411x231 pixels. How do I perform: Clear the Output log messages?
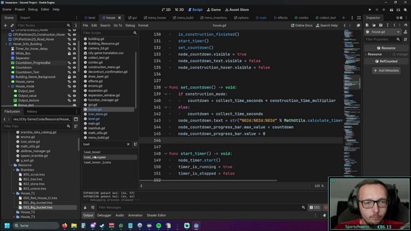[85, 207]
